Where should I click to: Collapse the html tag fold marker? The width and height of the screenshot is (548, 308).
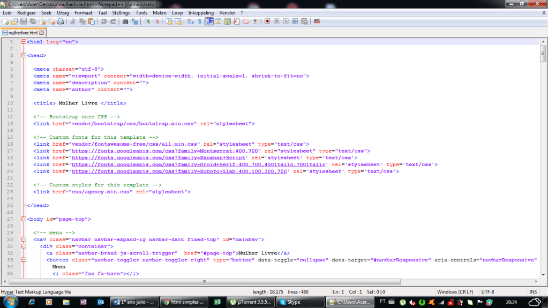tap(24, 42)
